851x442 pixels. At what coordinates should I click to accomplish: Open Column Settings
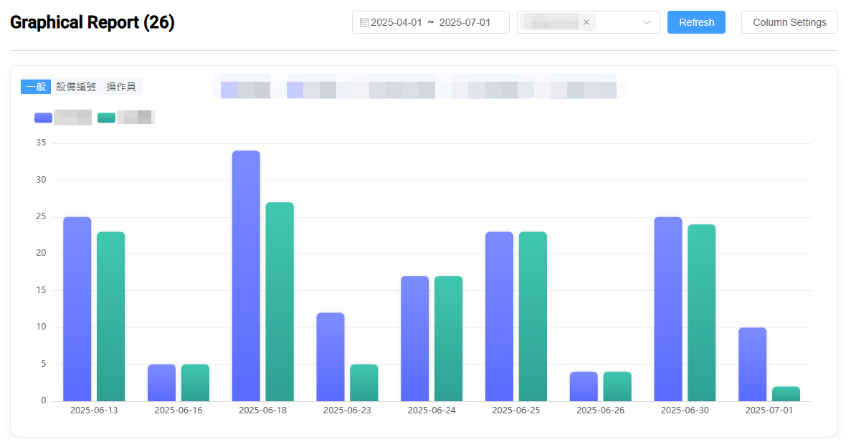789,22
